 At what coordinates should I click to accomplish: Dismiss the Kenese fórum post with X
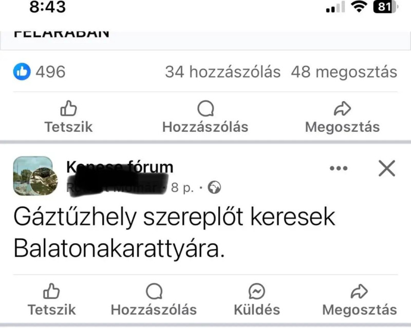point(387,168)
